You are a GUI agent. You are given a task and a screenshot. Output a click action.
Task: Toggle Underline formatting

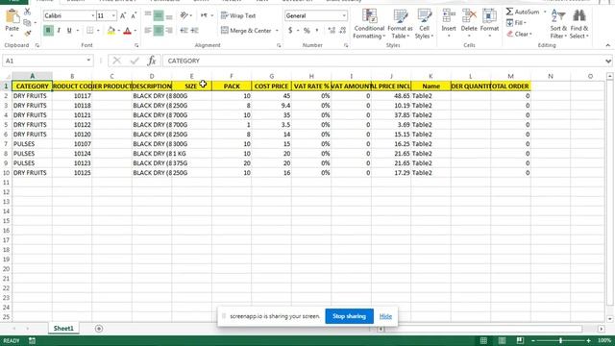(x=69, y=30)
